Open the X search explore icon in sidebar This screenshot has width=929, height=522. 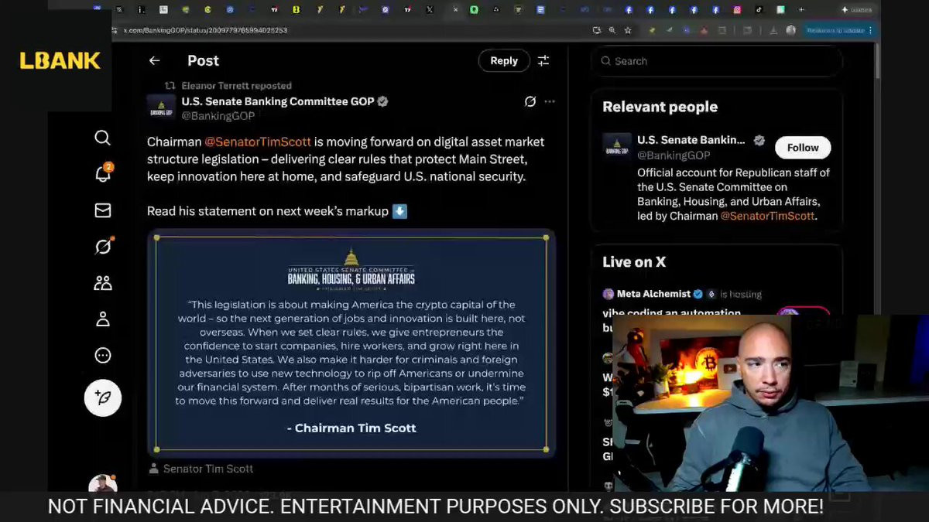coord(102,138)
